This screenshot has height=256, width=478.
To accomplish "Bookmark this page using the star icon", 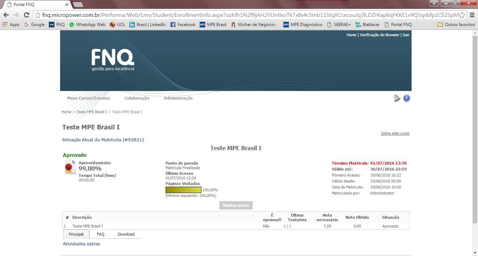I will [x=462, y=15].
